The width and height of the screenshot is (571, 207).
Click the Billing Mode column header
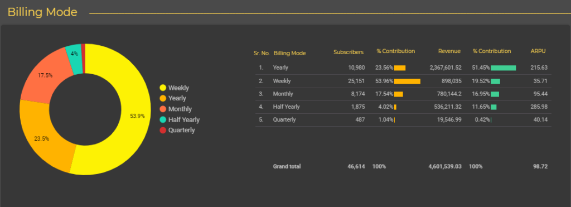tap(289, 53)
